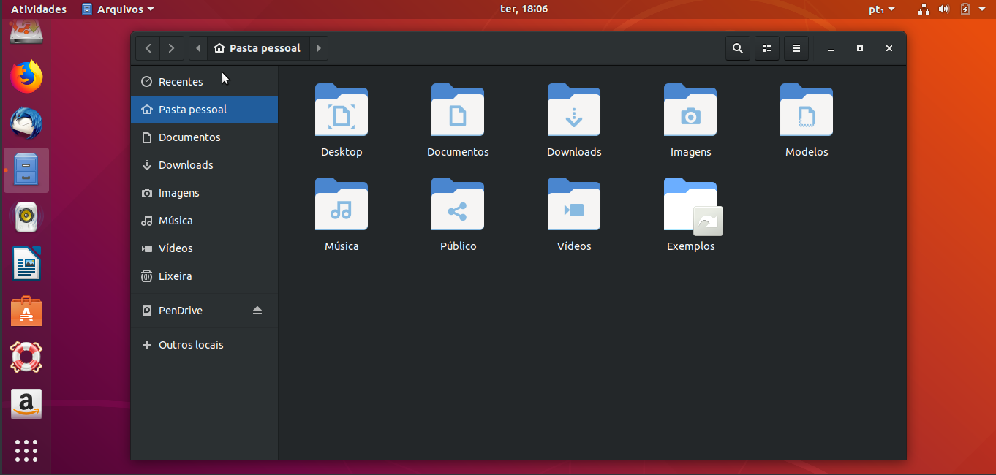Select the Recentes sidebar entry
The width and height of the screenshot is (996, 475).
pos(180,82)
